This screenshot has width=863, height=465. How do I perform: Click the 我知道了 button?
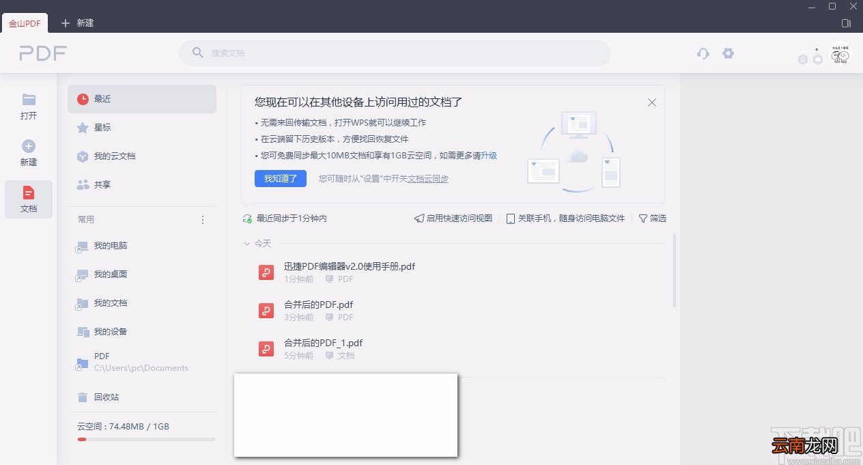pos(281,179)
